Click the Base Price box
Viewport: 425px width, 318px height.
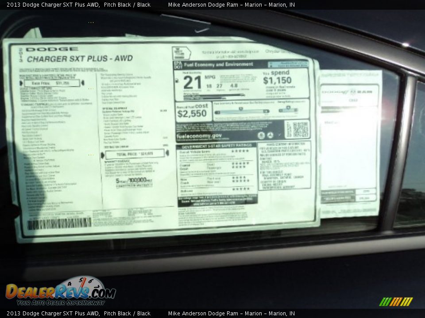[52, 83]
